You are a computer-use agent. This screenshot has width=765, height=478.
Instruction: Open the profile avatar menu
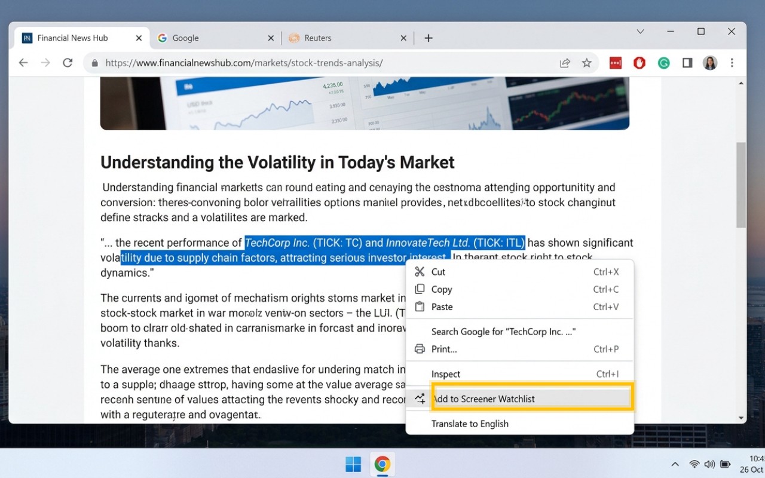(x=710, y=63)
